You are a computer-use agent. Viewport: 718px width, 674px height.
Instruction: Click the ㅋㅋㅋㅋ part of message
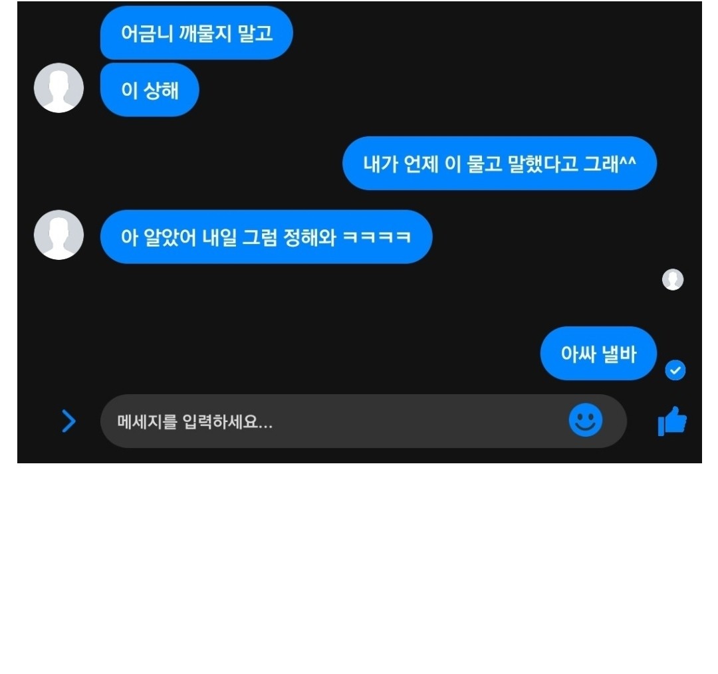(x=376, y=237)
